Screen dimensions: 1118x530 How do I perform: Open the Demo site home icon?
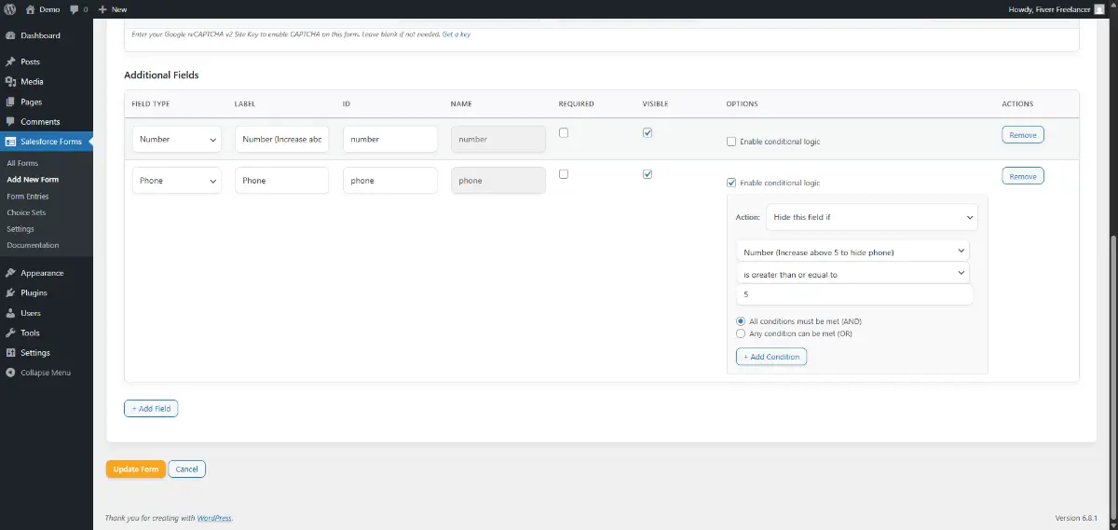[x=30, y=8]
